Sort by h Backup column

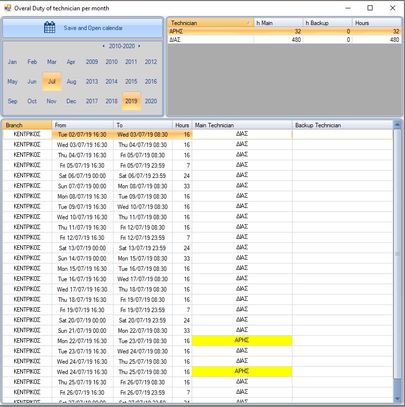(x=327, y=23)
